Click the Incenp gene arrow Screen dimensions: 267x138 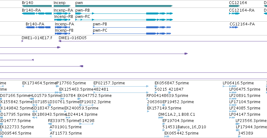pyautogui.click(x=62, y=6)
